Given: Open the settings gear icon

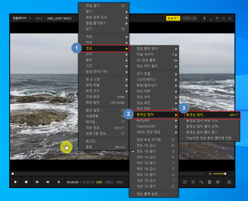Looking at the screenshot, I should pyautogui.click(x=218, y=182).
